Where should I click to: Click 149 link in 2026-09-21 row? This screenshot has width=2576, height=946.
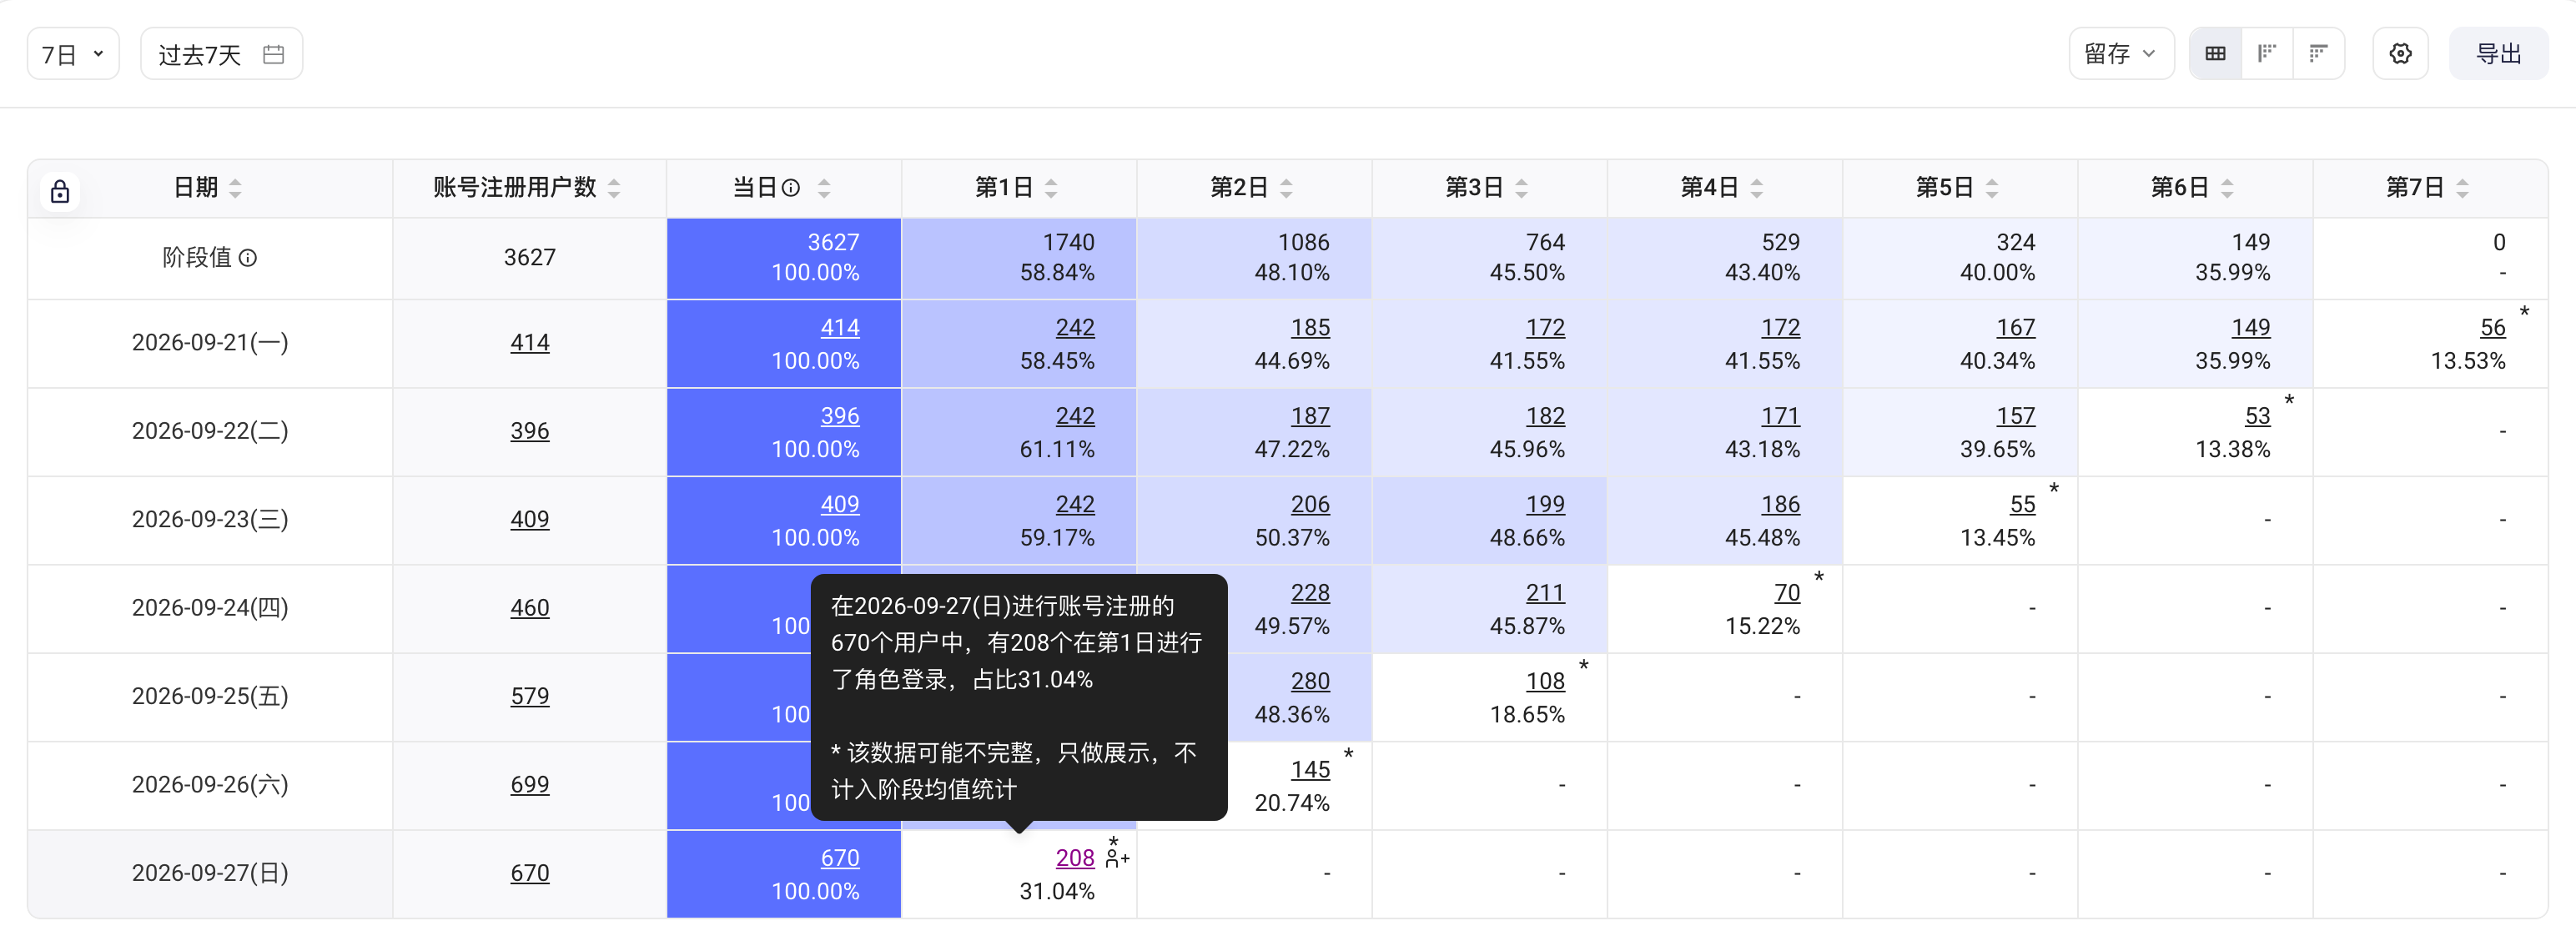click(x=2250, y=327)
